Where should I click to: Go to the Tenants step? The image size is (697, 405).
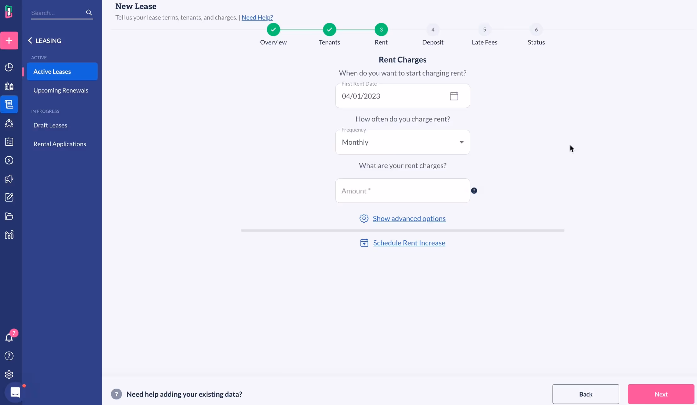tap(329, 34)
